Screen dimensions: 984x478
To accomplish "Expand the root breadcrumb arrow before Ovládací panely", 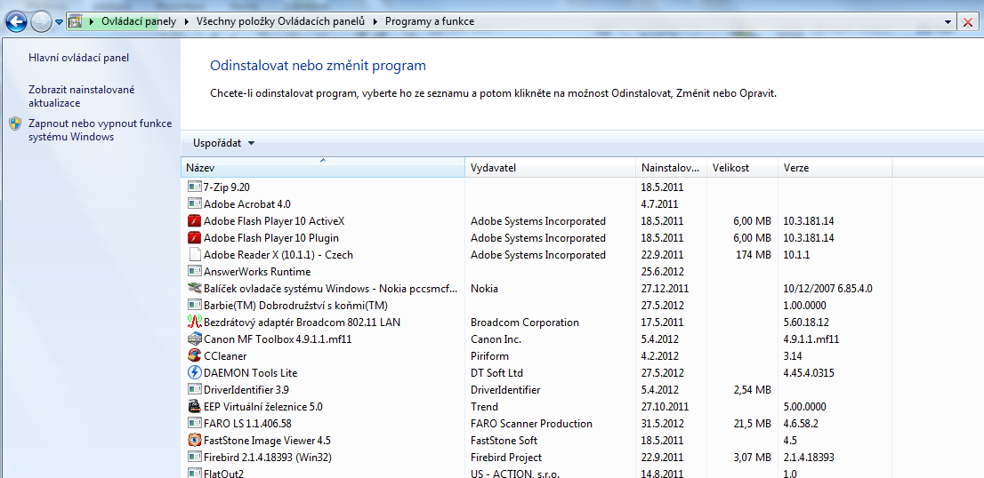I will coord(92,21).
